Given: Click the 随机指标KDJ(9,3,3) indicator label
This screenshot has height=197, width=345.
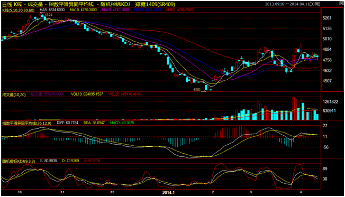Looking at the screenshot, I should [19, 162].
